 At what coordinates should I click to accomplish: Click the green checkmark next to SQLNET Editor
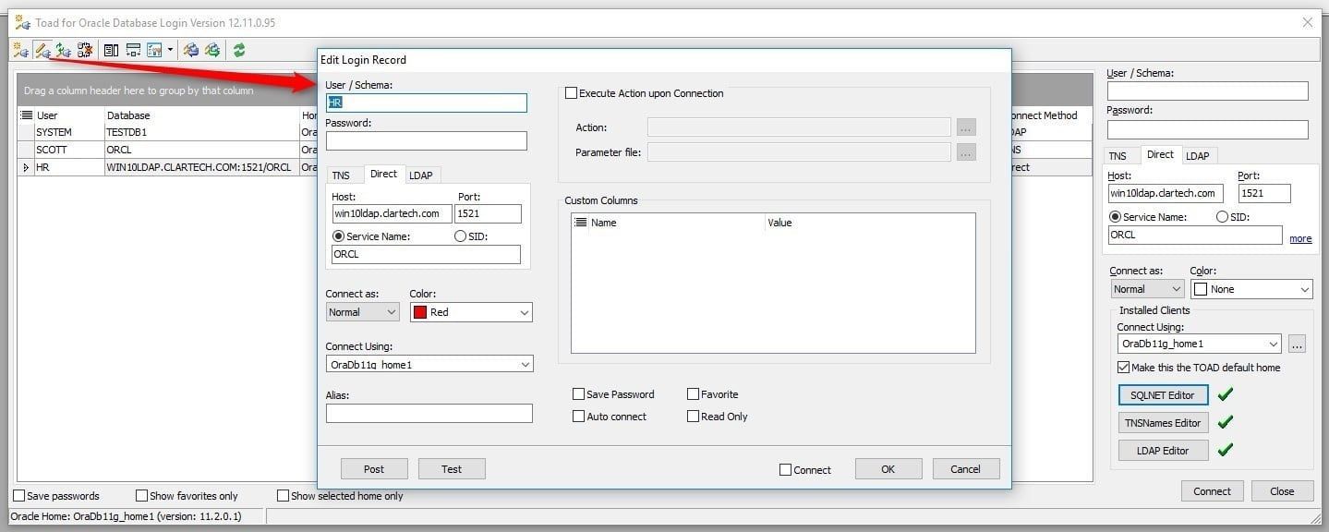tap(1225, 394)
